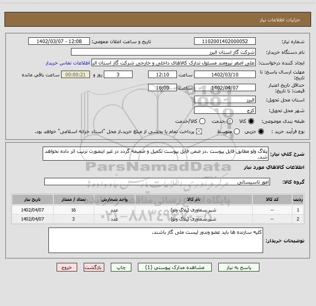Toggle the اسناد خزانه اسلامی payment checkbox
The height and width of the screenshot is (306, 316).
[x=199, y=131]
